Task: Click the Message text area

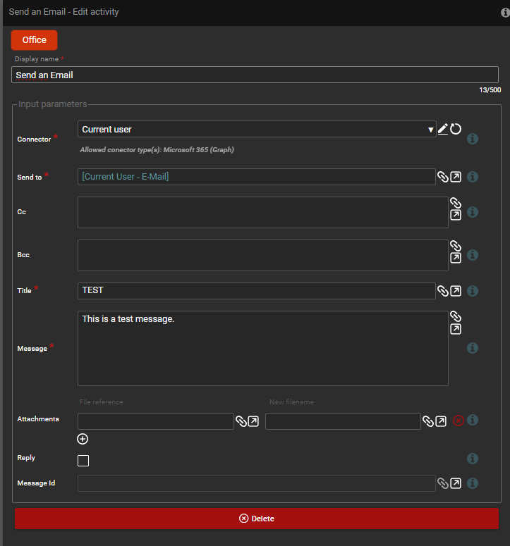Action: pyautogui.click(x=262, y=348)
